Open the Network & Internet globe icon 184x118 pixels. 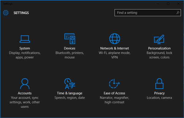click(114, 39)
